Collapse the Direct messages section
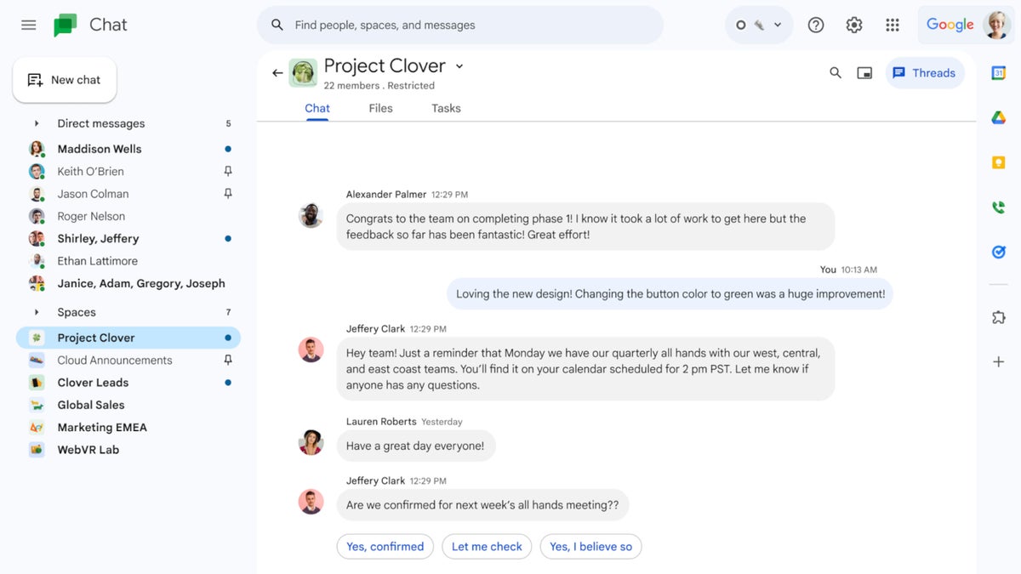Image resolution: width=1021 pixels, height=574 pixels. [36, 123]
